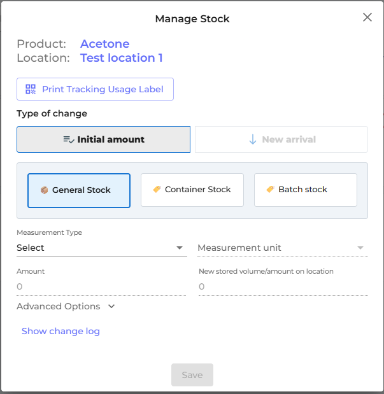Click the tag icon in Container Stock
Image resolution: width=384 pixels, height=394 pixels.
(x=157, y=190)
